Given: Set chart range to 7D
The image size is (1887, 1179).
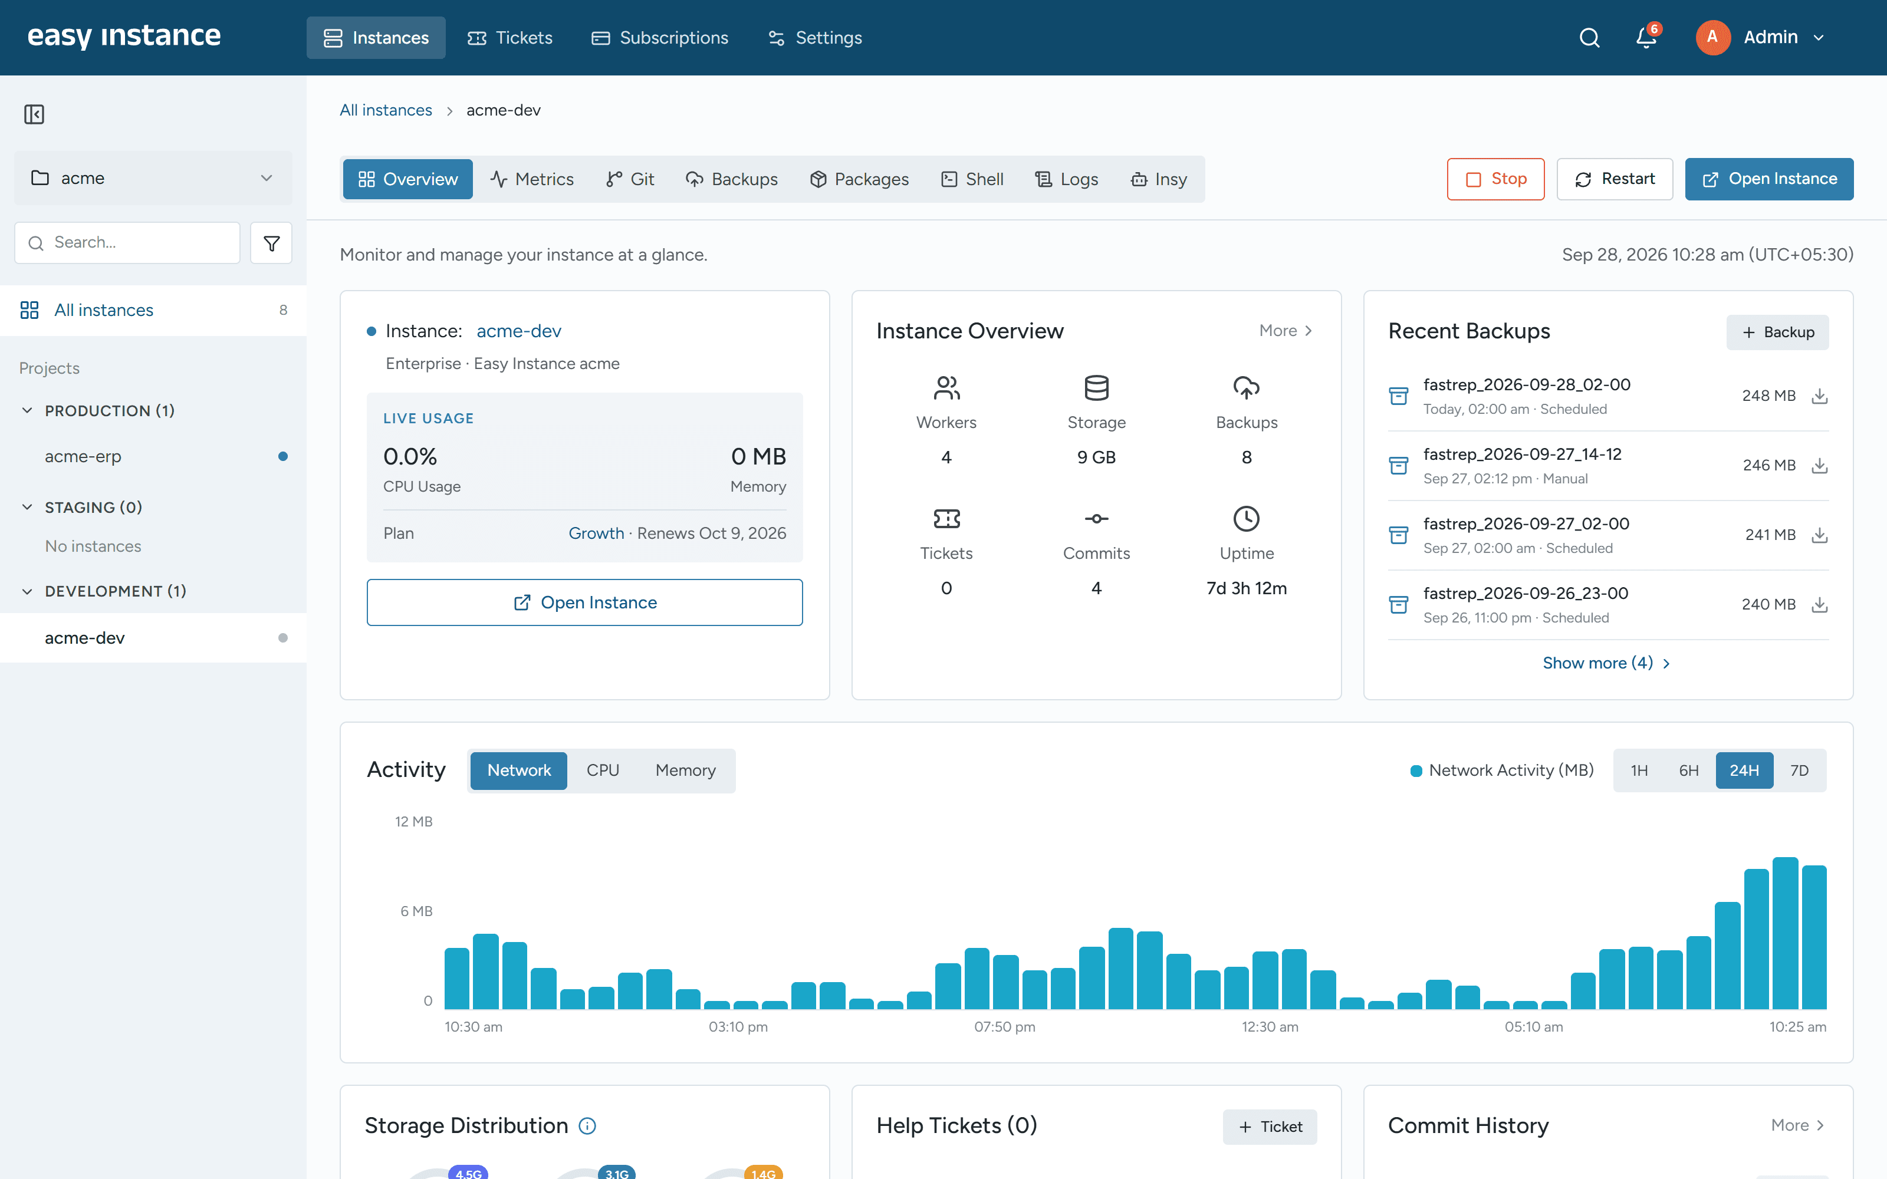Looking at the screenshot, I should [x=1799, y=770].
